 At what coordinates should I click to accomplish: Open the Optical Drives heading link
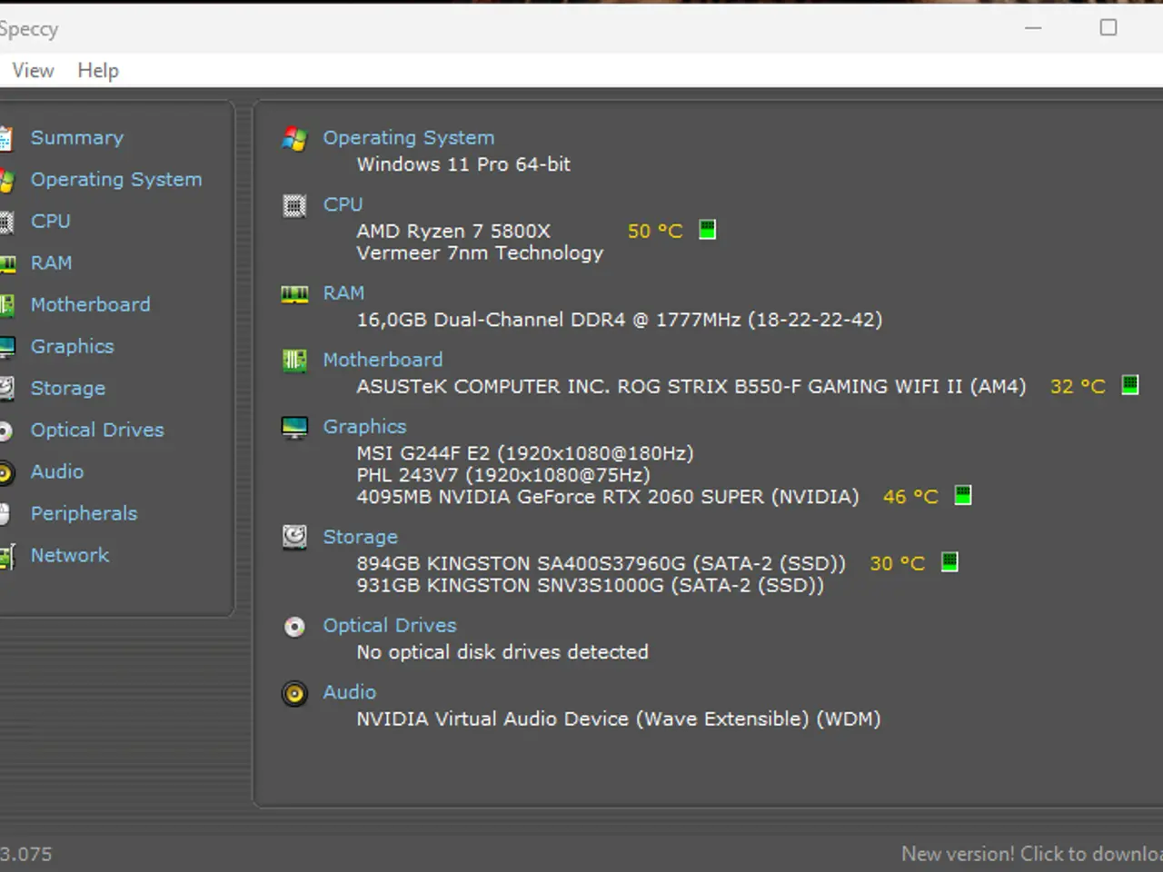click(390, 626)
